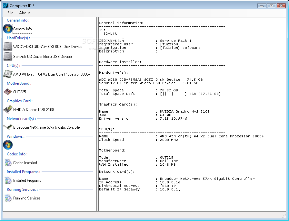289x221 pixels.
Task: Click the Computer ID 3 title bar app icon
Action: 6,5
